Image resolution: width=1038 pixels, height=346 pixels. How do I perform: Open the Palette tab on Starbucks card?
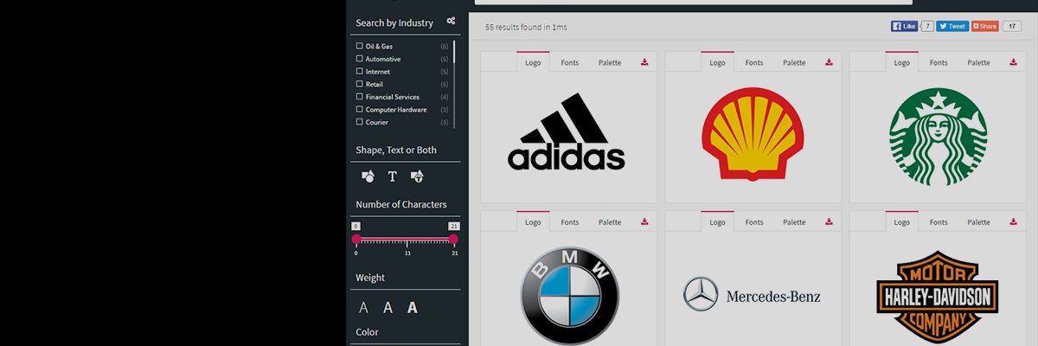[x=978, y=62]
